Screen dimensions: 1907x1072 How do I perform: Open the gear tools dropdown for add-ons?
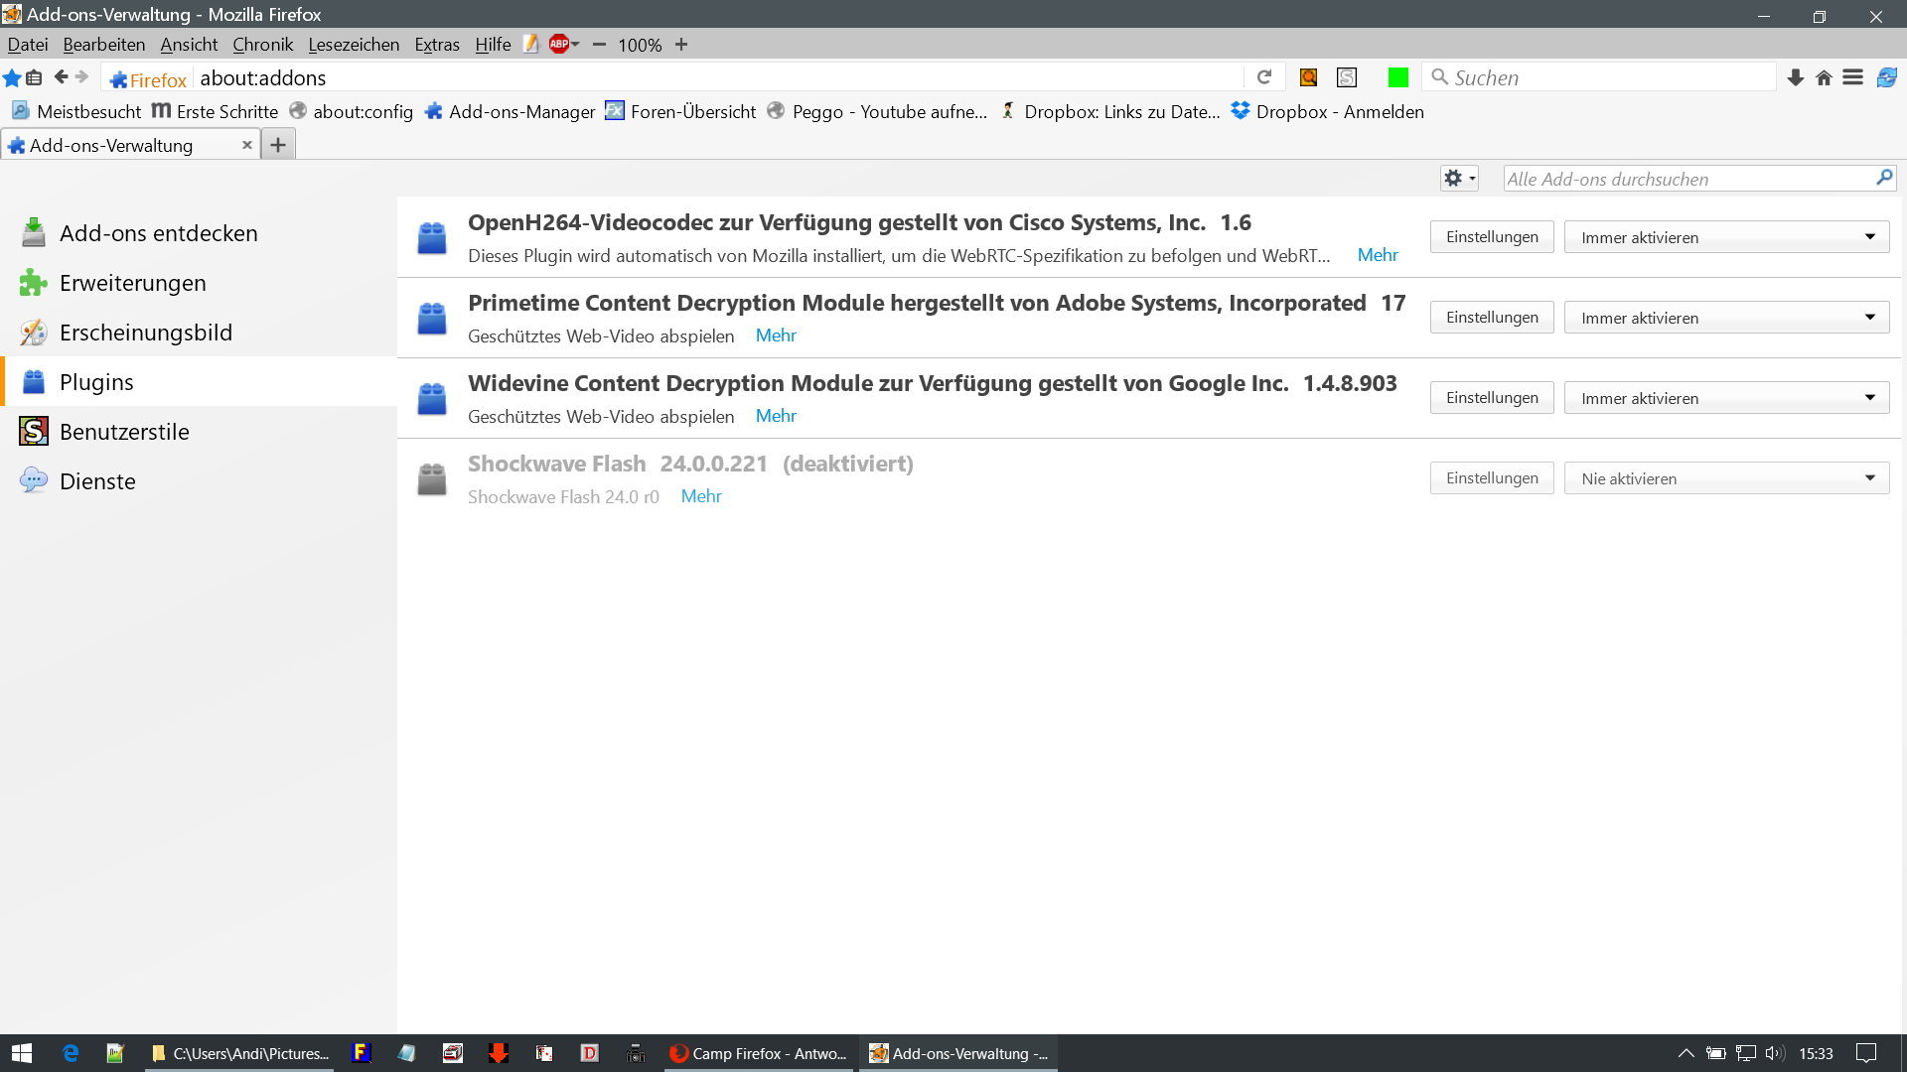pos(1458,179)
